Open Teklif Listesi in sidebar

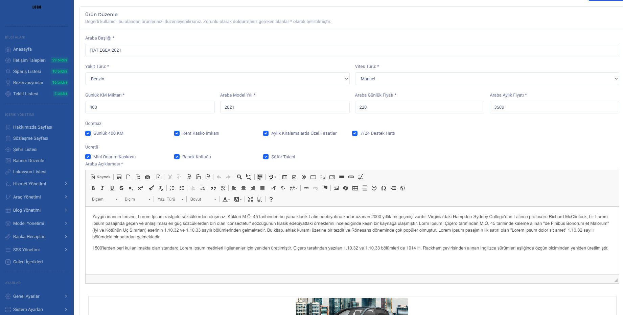pos(26,94)
